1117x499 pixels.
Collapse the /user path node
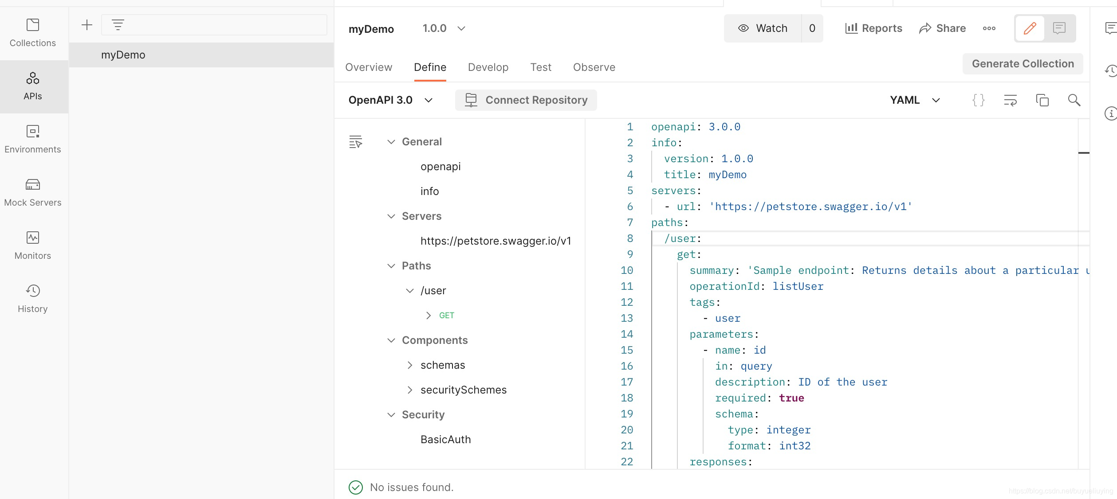[x=409, y=291]
